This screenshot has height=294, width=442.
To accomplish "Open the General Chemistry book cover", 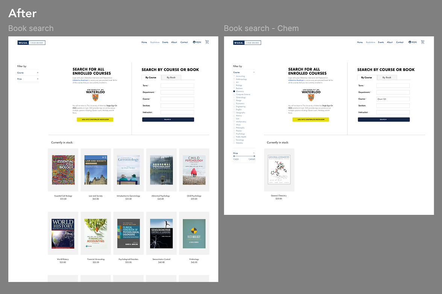I will click(279, 170).
